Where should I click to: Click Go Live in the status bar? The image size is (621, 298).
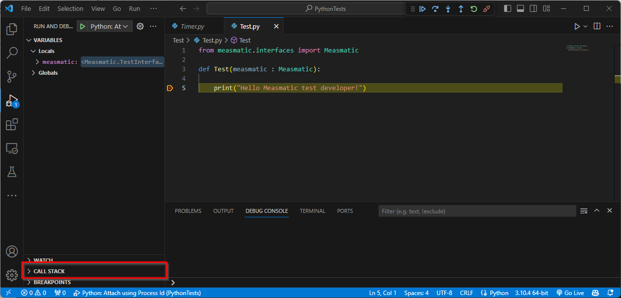pos(570,293)
